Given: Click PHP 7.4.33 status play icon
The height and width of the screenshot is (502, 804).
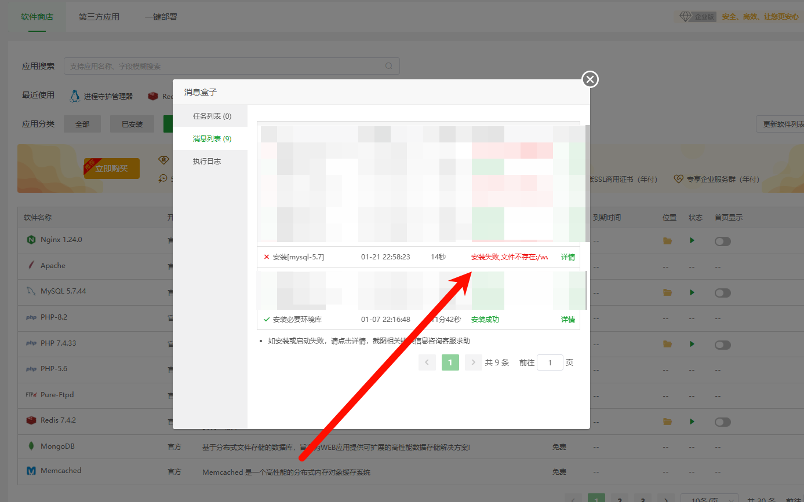Looking at the screenshot, I should [692, 344].
